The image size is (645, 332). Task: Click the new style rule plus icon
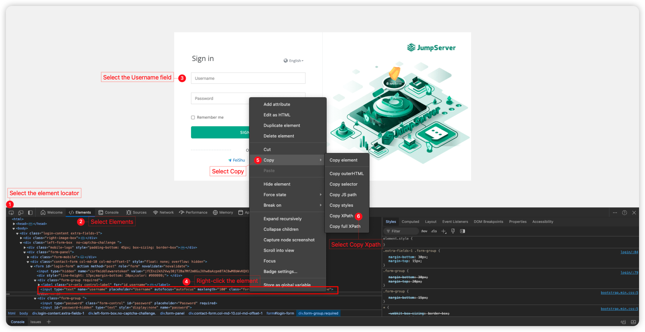tap(444, 231)
